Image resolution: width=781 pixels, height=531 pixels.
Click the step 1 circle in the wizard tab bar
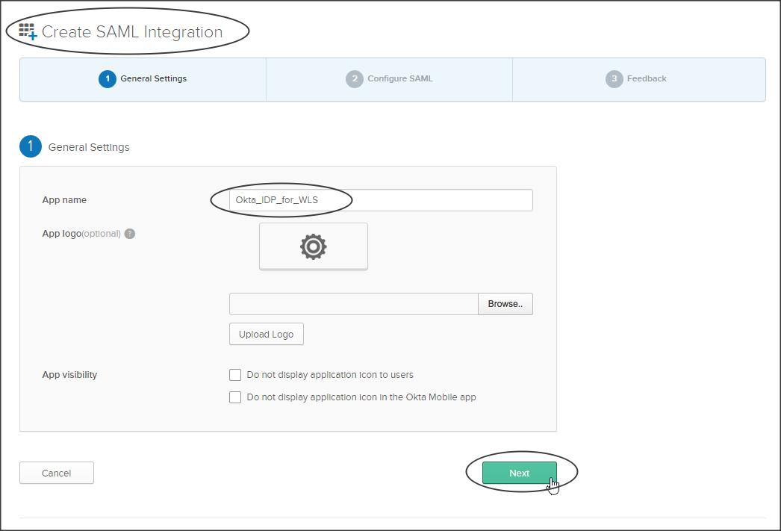click(x=108, y=78)
